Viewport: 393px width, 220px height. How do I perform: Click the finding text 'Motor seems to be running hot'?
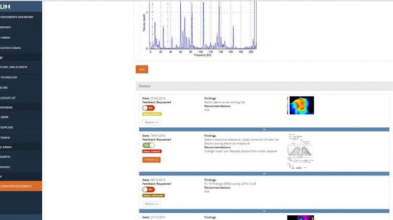pyautogui.click(x=225, y=102)
